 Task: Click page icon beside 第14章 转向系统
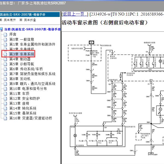coord(5,108)
